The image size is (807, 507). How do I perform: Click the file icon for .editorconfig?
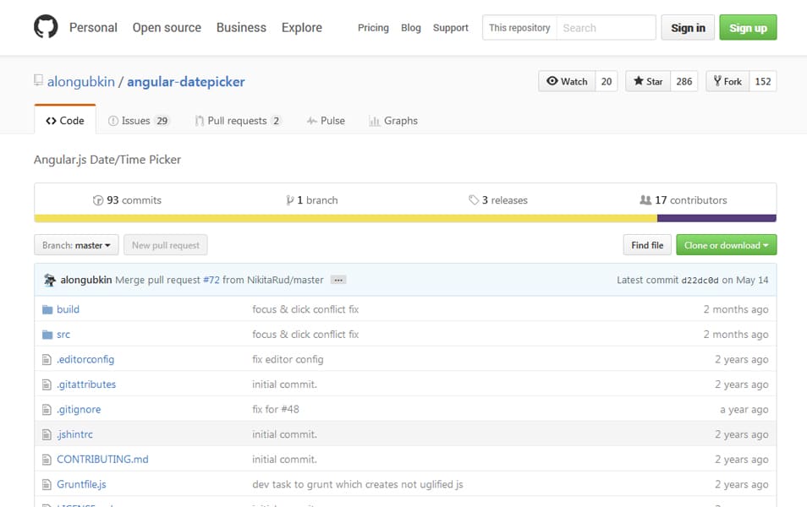pos(47,359)
